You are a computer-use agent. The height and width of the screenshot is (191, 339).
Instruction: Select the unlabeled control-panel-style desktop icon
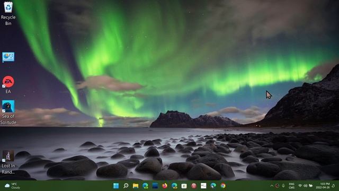coord(8,57)
